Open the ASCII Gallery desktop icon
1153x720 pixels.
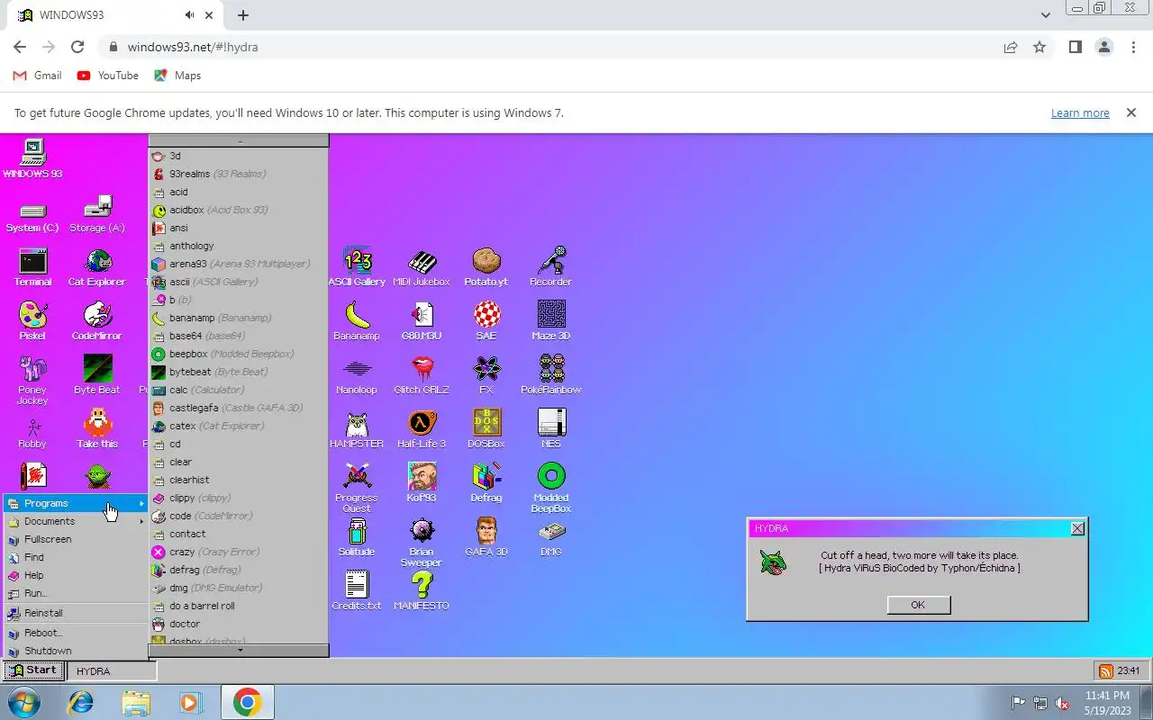pyautogui.click(x=358, y=267)
